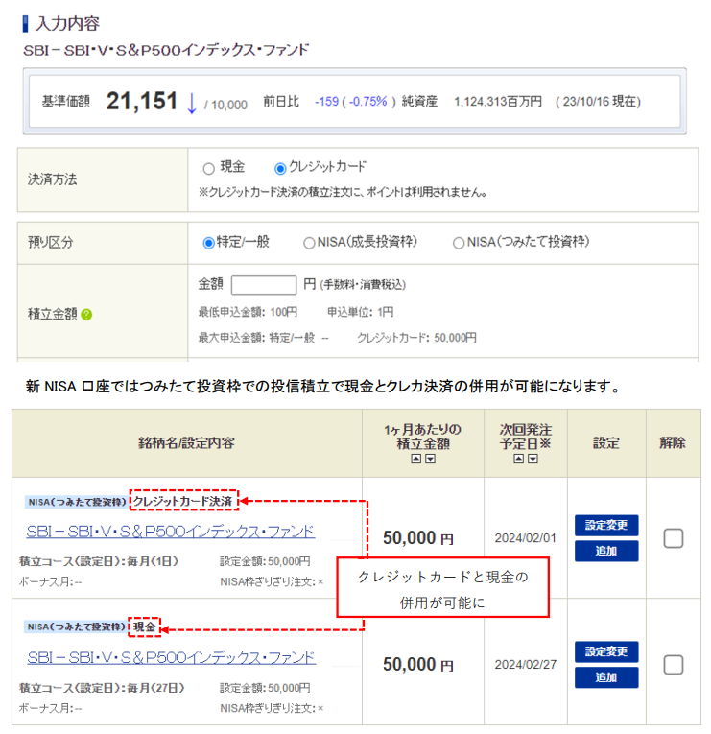The image size is (711, 734).
Task: Click the 積立コース(設定日):毎月(27日) text
Action: click(102, 688)
